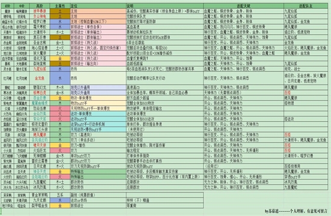Click the 样样（不）精通 description cell

point(165,200)
